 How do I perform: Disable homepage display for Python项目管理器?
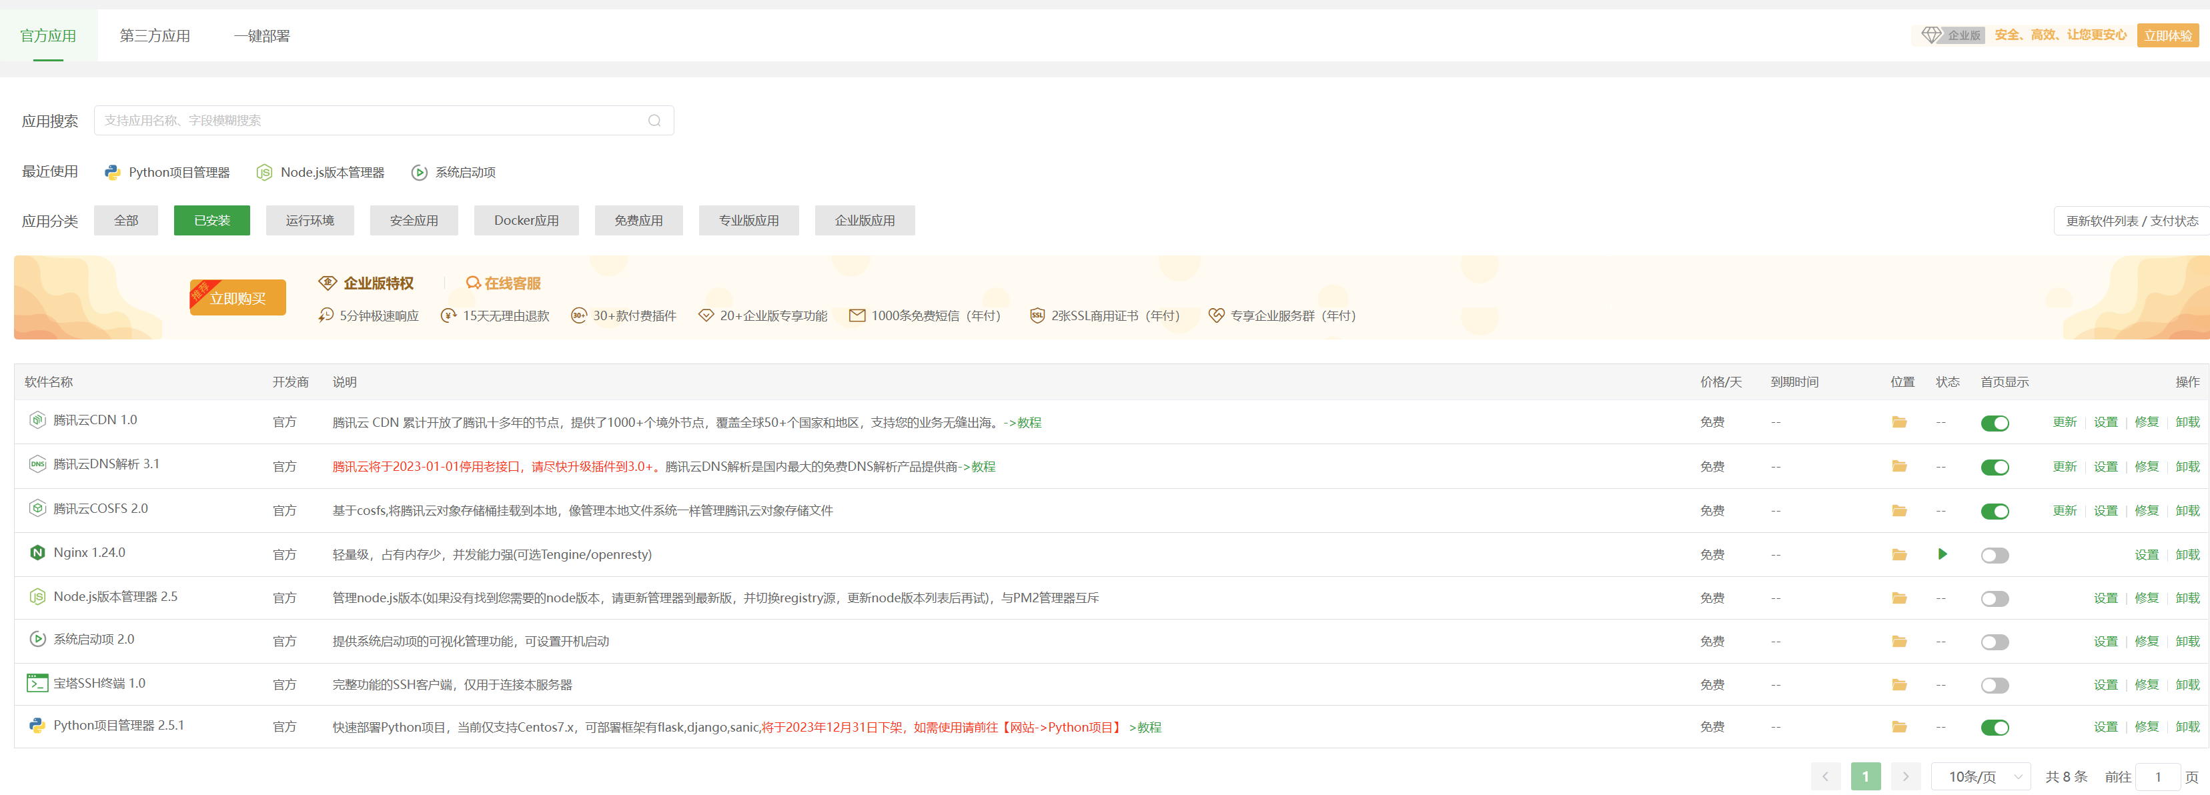[x=1995, y=728]
